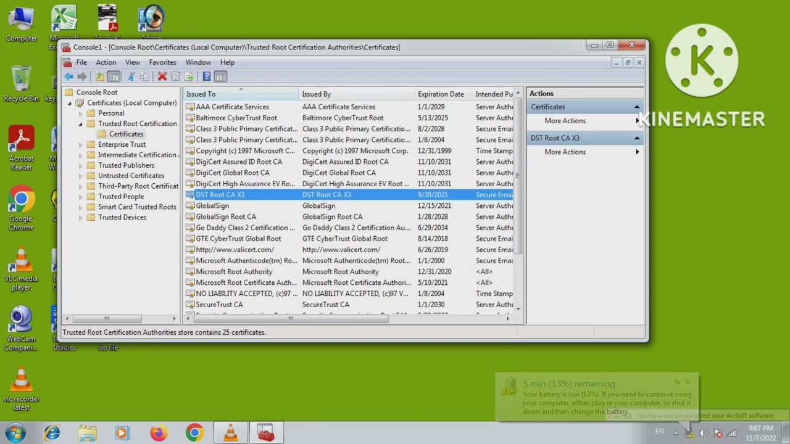Toggle Show/Hide Console Tree toolbar button
Image resolution: width=790 pixels, height=444 pixels.
point(114,76)
